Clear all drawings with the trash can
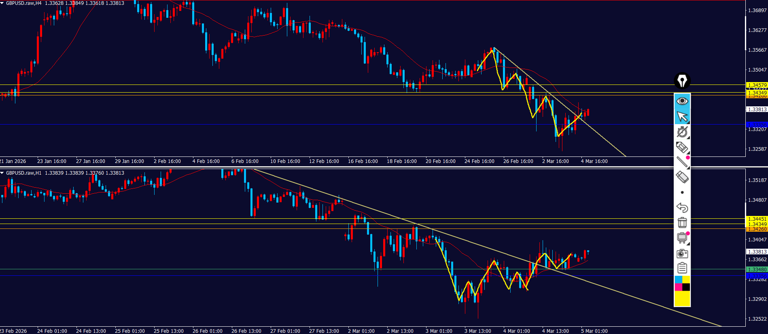 coord(682,222)
